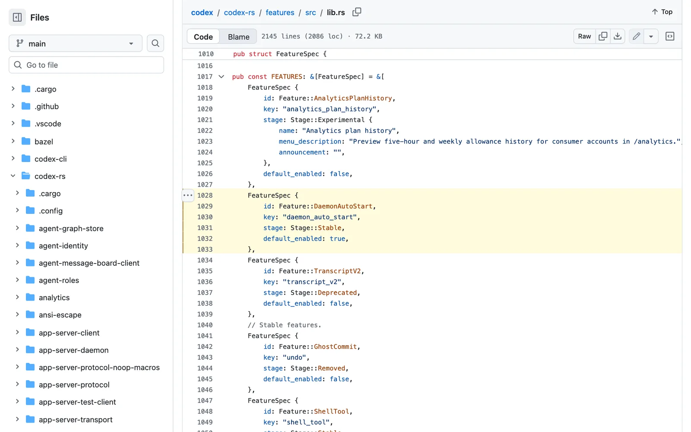Open the features breadcrumb link

[x=280, y=13]
